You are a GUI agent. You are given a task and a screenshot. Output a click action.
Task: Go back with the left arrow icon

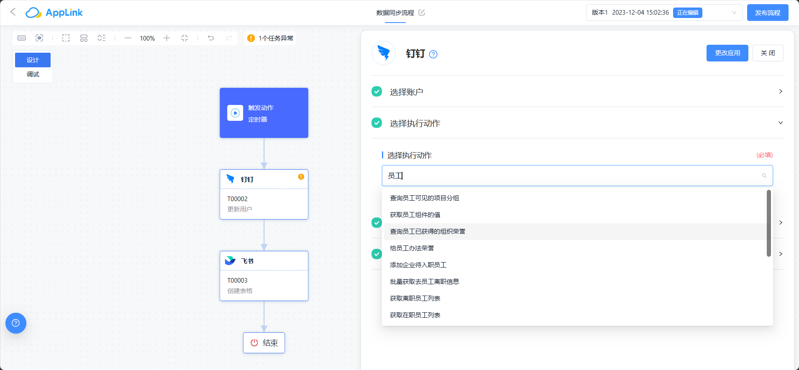tap(13, 12)
